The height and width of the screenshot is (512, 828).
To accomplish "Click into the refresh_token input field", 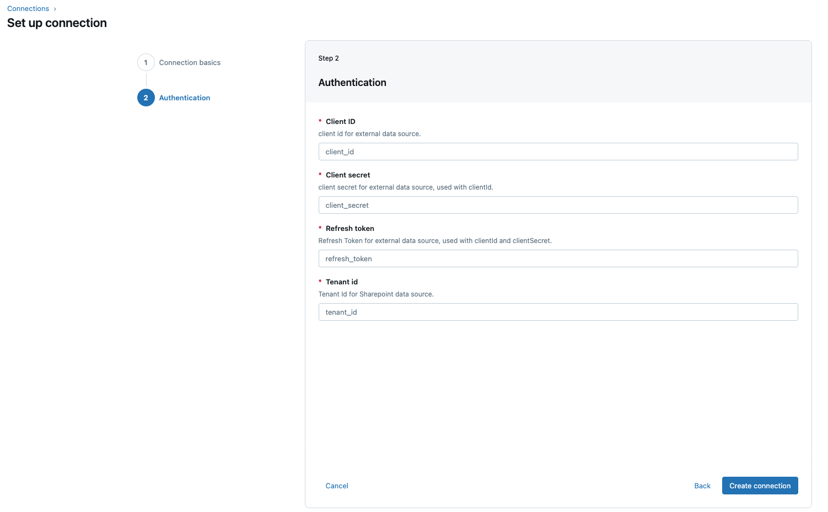I will click(x=558, y=258).
